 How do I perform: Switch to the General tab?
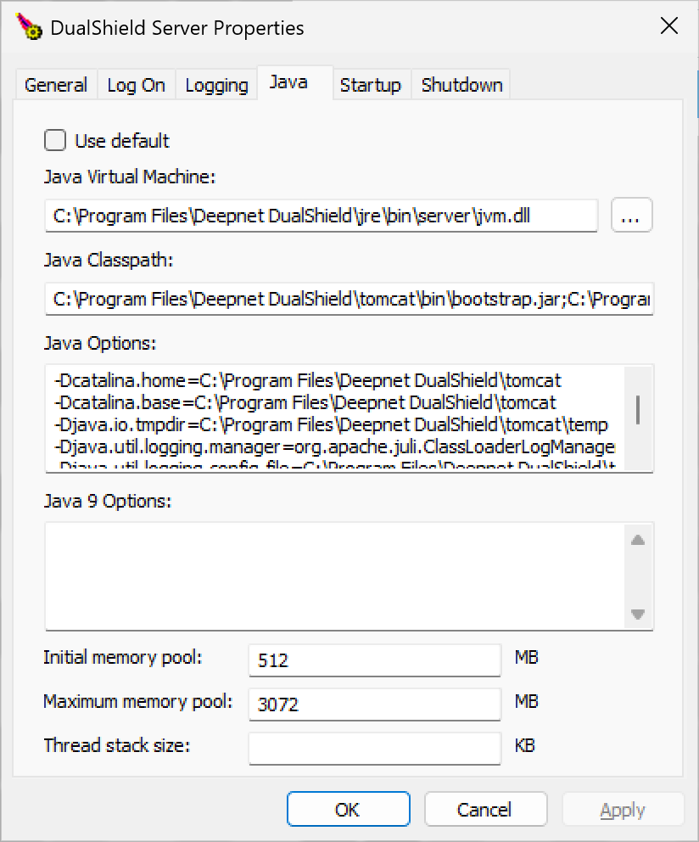(x=56, y=85)
